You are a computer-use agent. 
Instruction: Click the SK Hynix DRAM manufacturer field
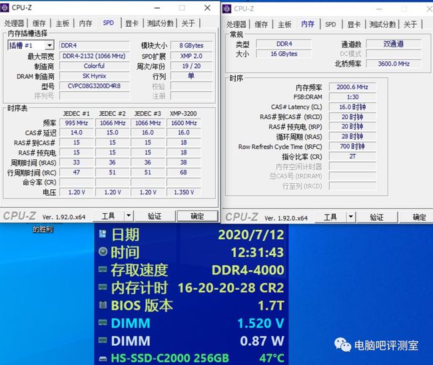(94, 76)
